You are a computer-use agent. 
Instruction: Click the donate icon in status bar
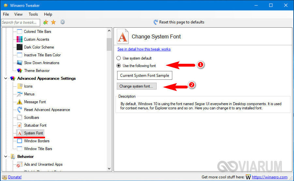[5, 177]
